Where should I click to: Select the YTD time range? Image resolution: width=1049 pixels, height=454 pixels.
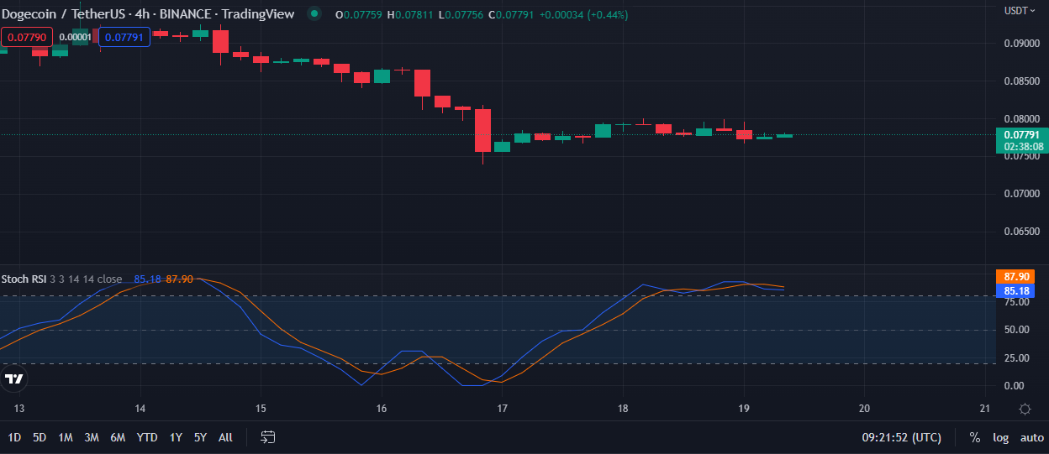coord(147,437)
